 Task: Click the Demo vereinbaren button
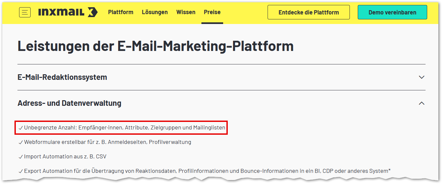coord(392,12)
